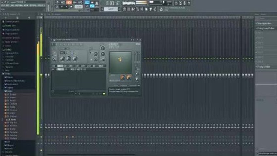Open the OPTIONS menu
Viewport: 277px width, 156px height.
click(x=33, y=6)
